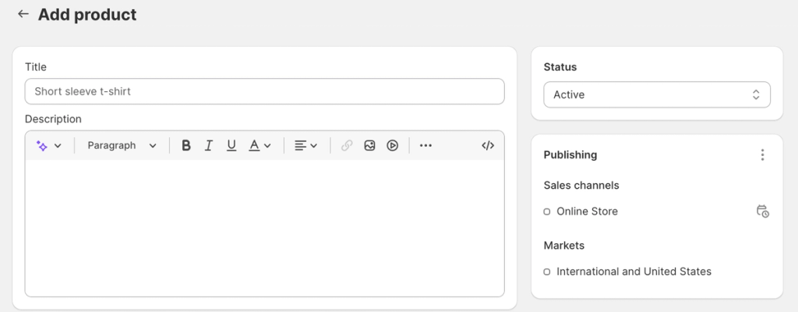This screenshot has height=312, width=798.
Task: Click the Add product page title
Action: pos(87,14)
